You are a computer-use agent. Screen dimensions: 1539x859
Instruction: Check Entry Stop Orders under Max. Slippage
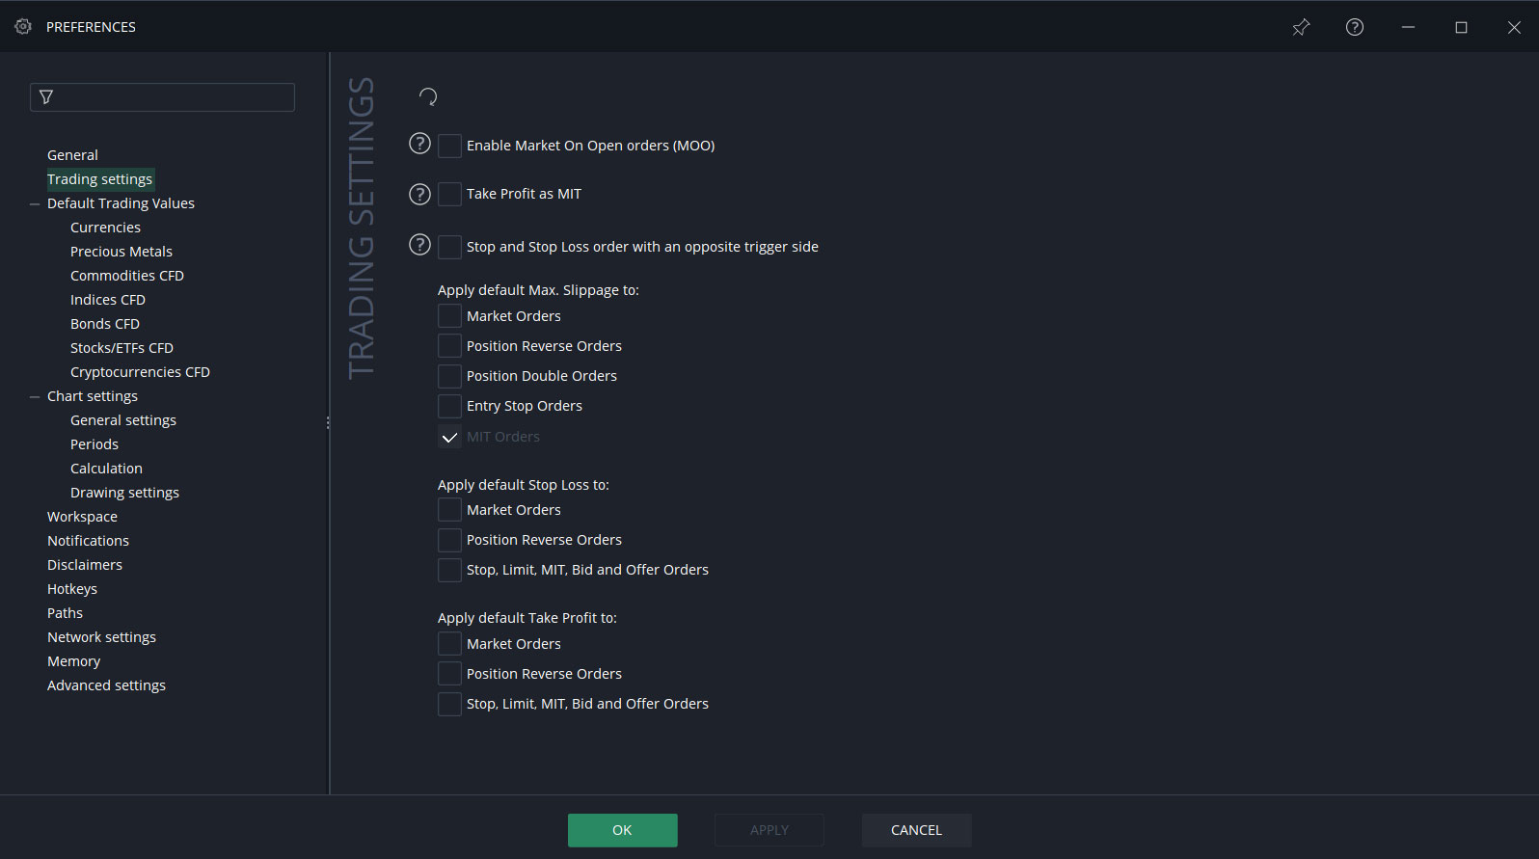click(x=449, y=406)
